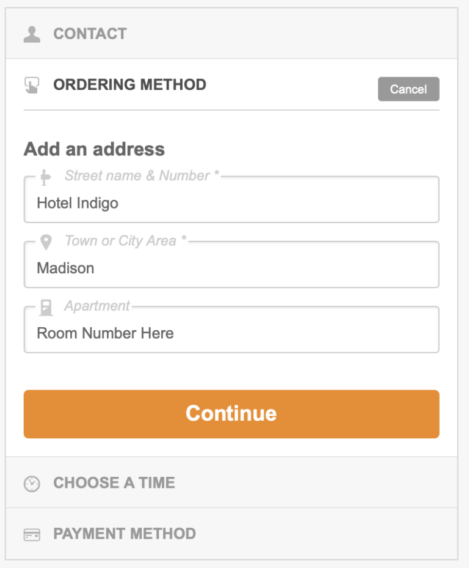Image resolution: width=469 pixels, height=568 pixels.
Task: Click the person icon beside CONTACT
Action: click(x=32, y=34)
